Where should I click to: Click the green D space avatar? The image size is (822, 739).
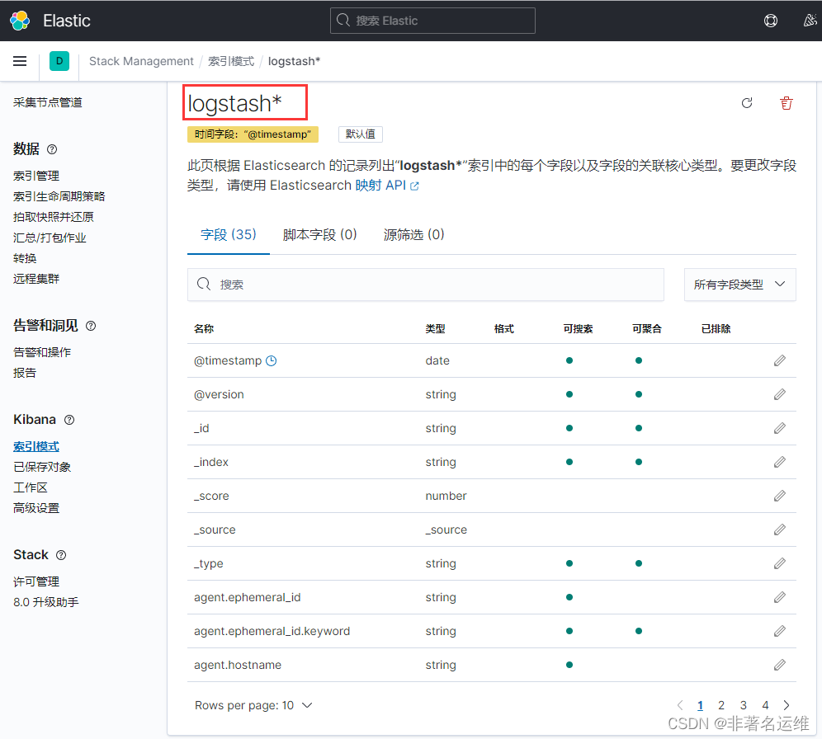point(59,61)
